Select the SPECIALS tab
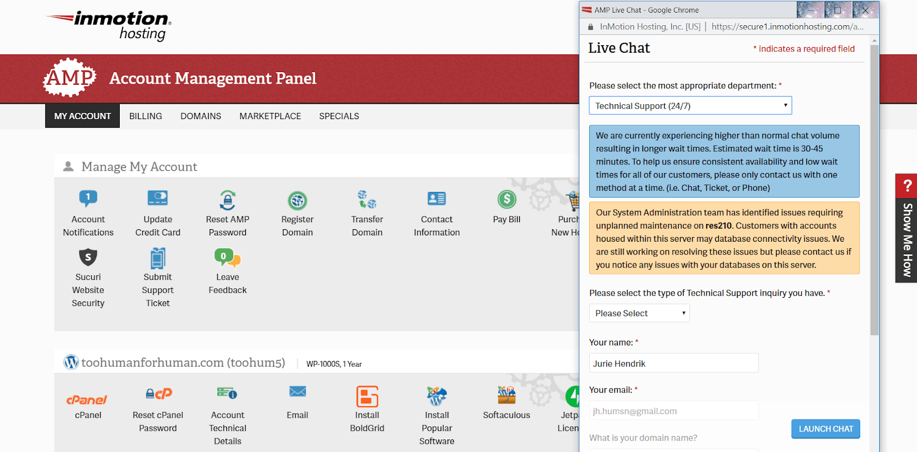The image size is (917, 452). pos(339,116)
